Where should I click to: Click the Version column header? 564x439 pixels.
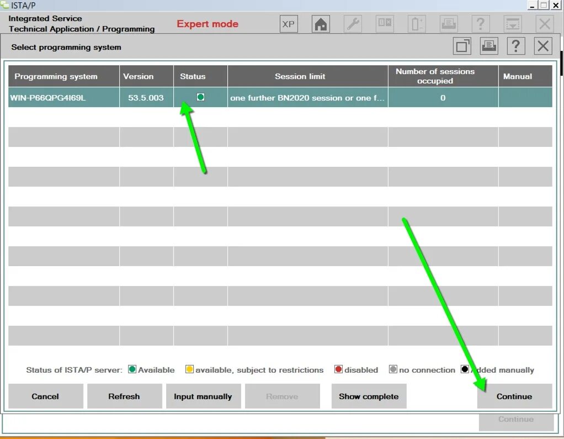click(x=146, y=76)
